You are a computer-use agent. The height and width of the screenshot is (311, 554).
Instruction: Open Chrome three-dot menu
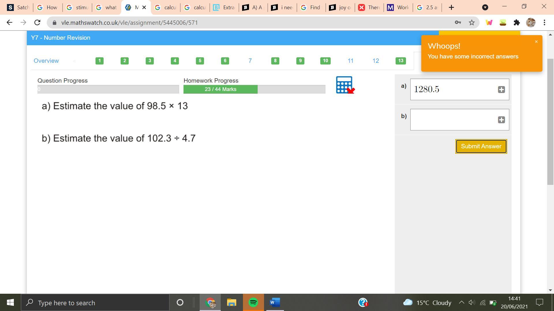(x=544, y=22)
